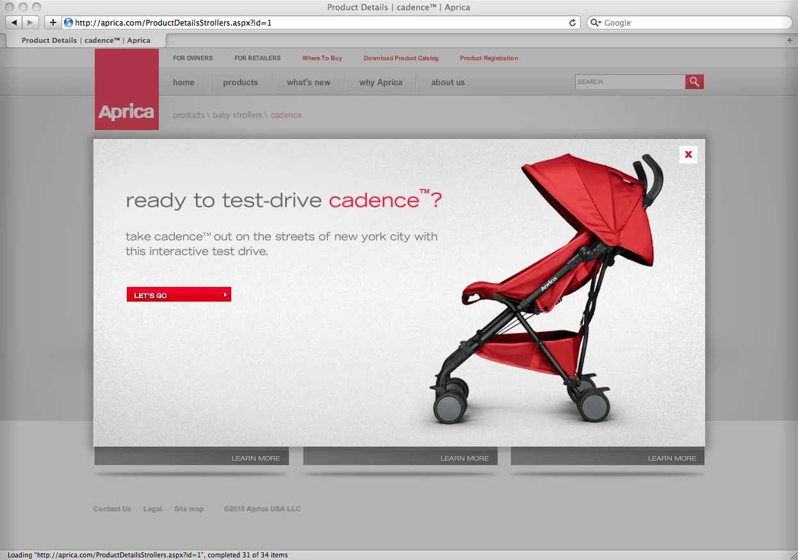Open the Site map footer link

pyautogui.click(x=189, y=509)
